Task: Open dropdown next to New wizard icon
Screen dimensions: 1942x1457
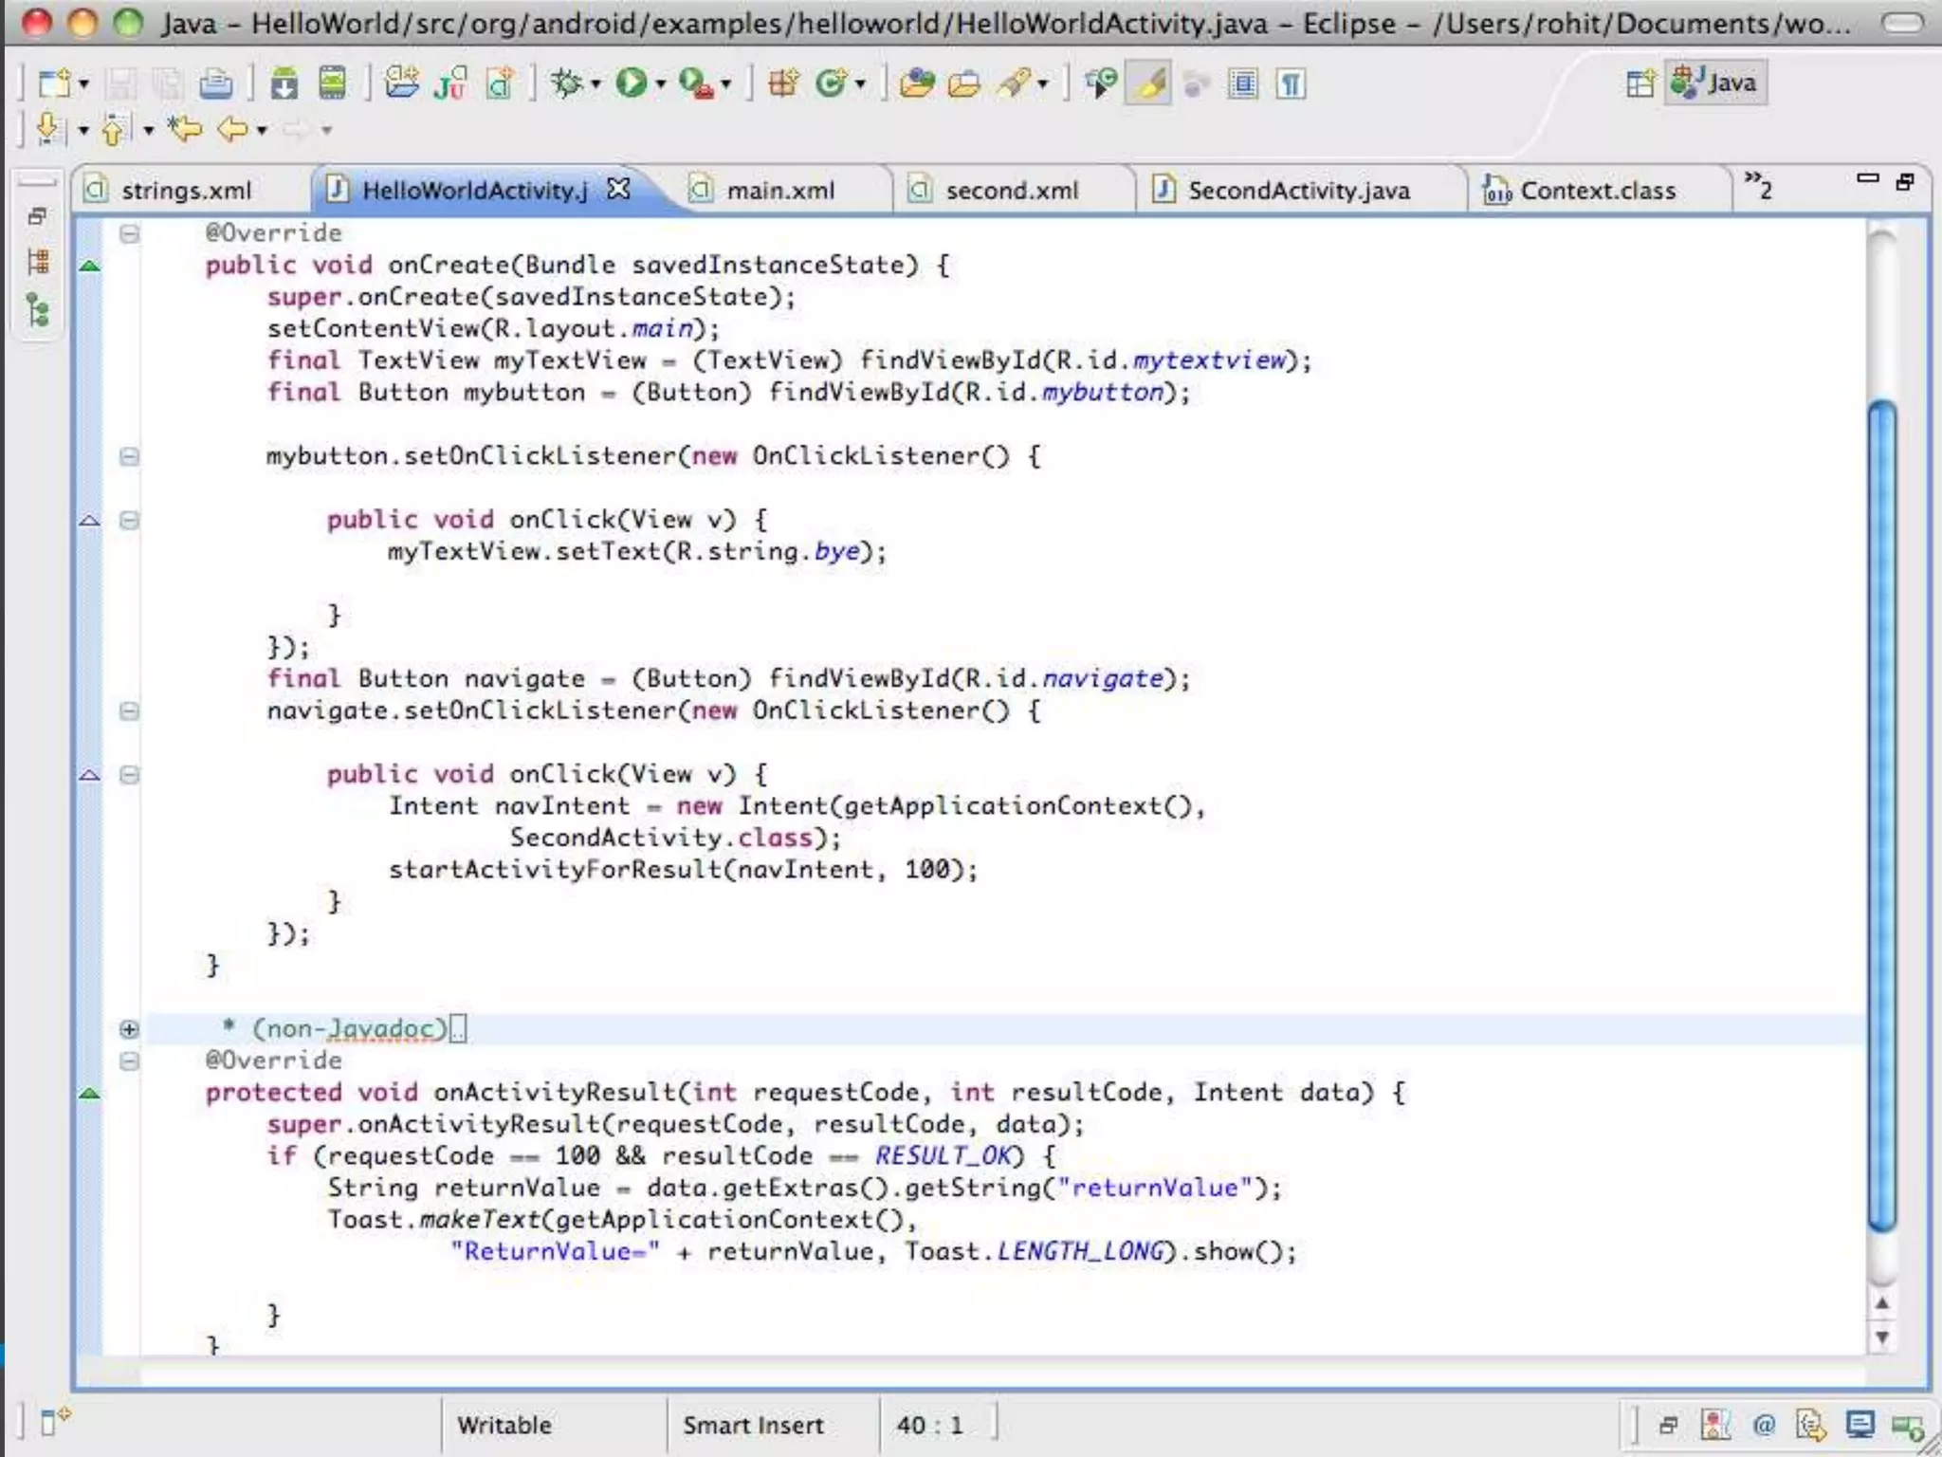Action: [83, 84]
